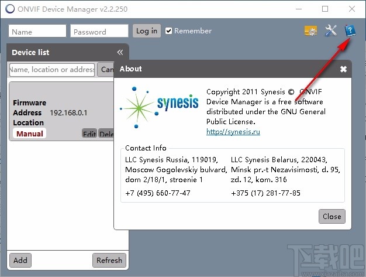Click the Cancel button beside search field
This screenshot has width=366, height=277.
[x=106, y=70]
